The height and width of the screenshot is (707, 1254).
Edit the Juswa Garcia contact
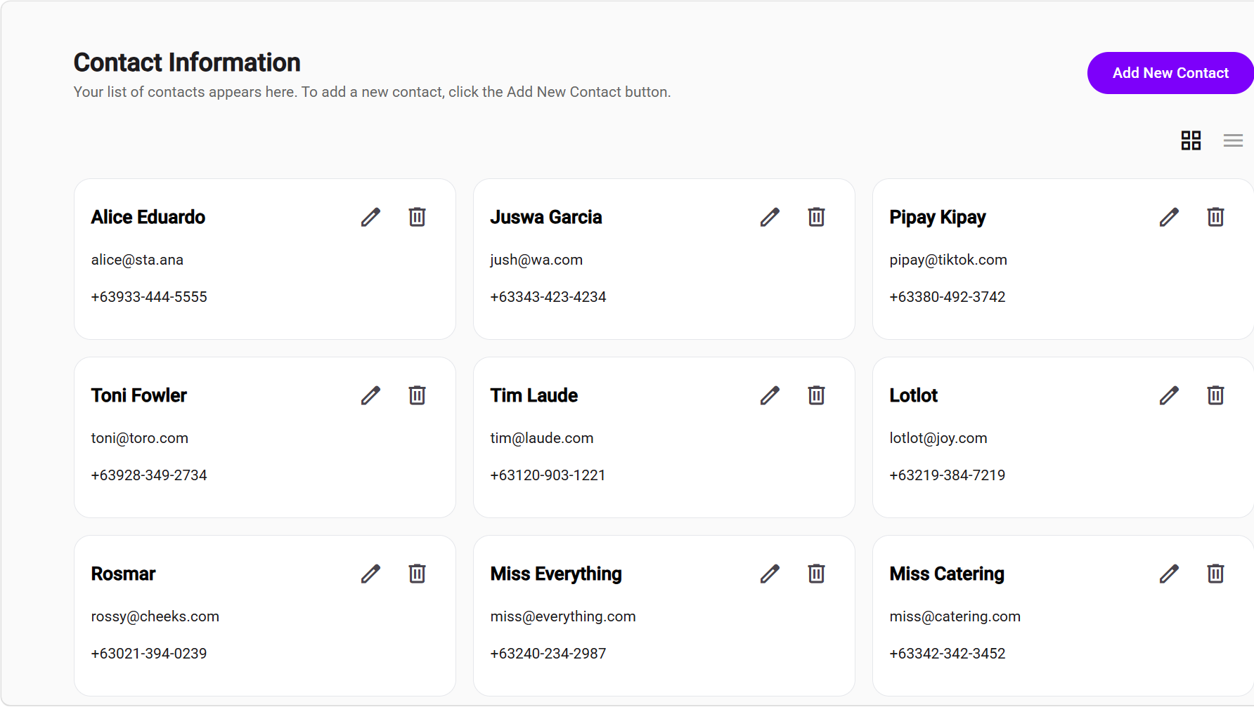(770, 217)
